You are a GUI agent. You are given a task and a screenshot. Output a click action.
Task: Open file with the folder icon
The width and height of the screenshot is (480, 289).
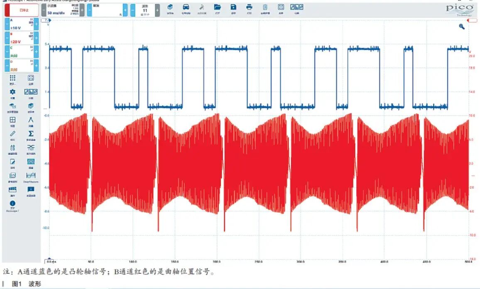[217, 9]
